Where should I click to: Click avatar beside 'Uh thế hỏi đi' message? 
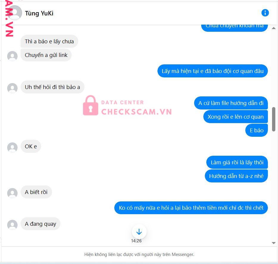tap(12, 88)
